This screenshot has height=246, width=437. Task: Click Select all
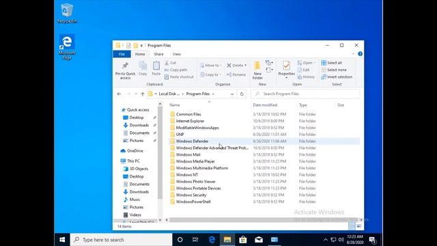click(x=331, y=63)
